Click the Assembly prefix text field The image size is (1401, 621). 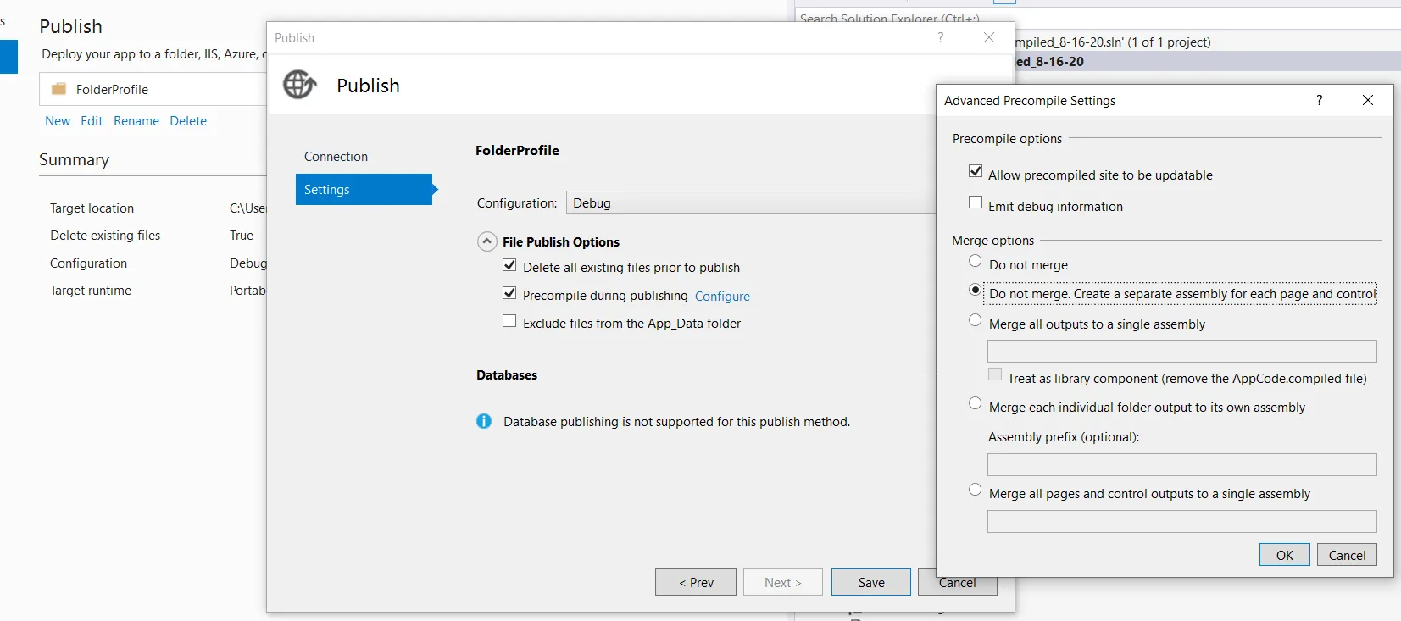1181,464
